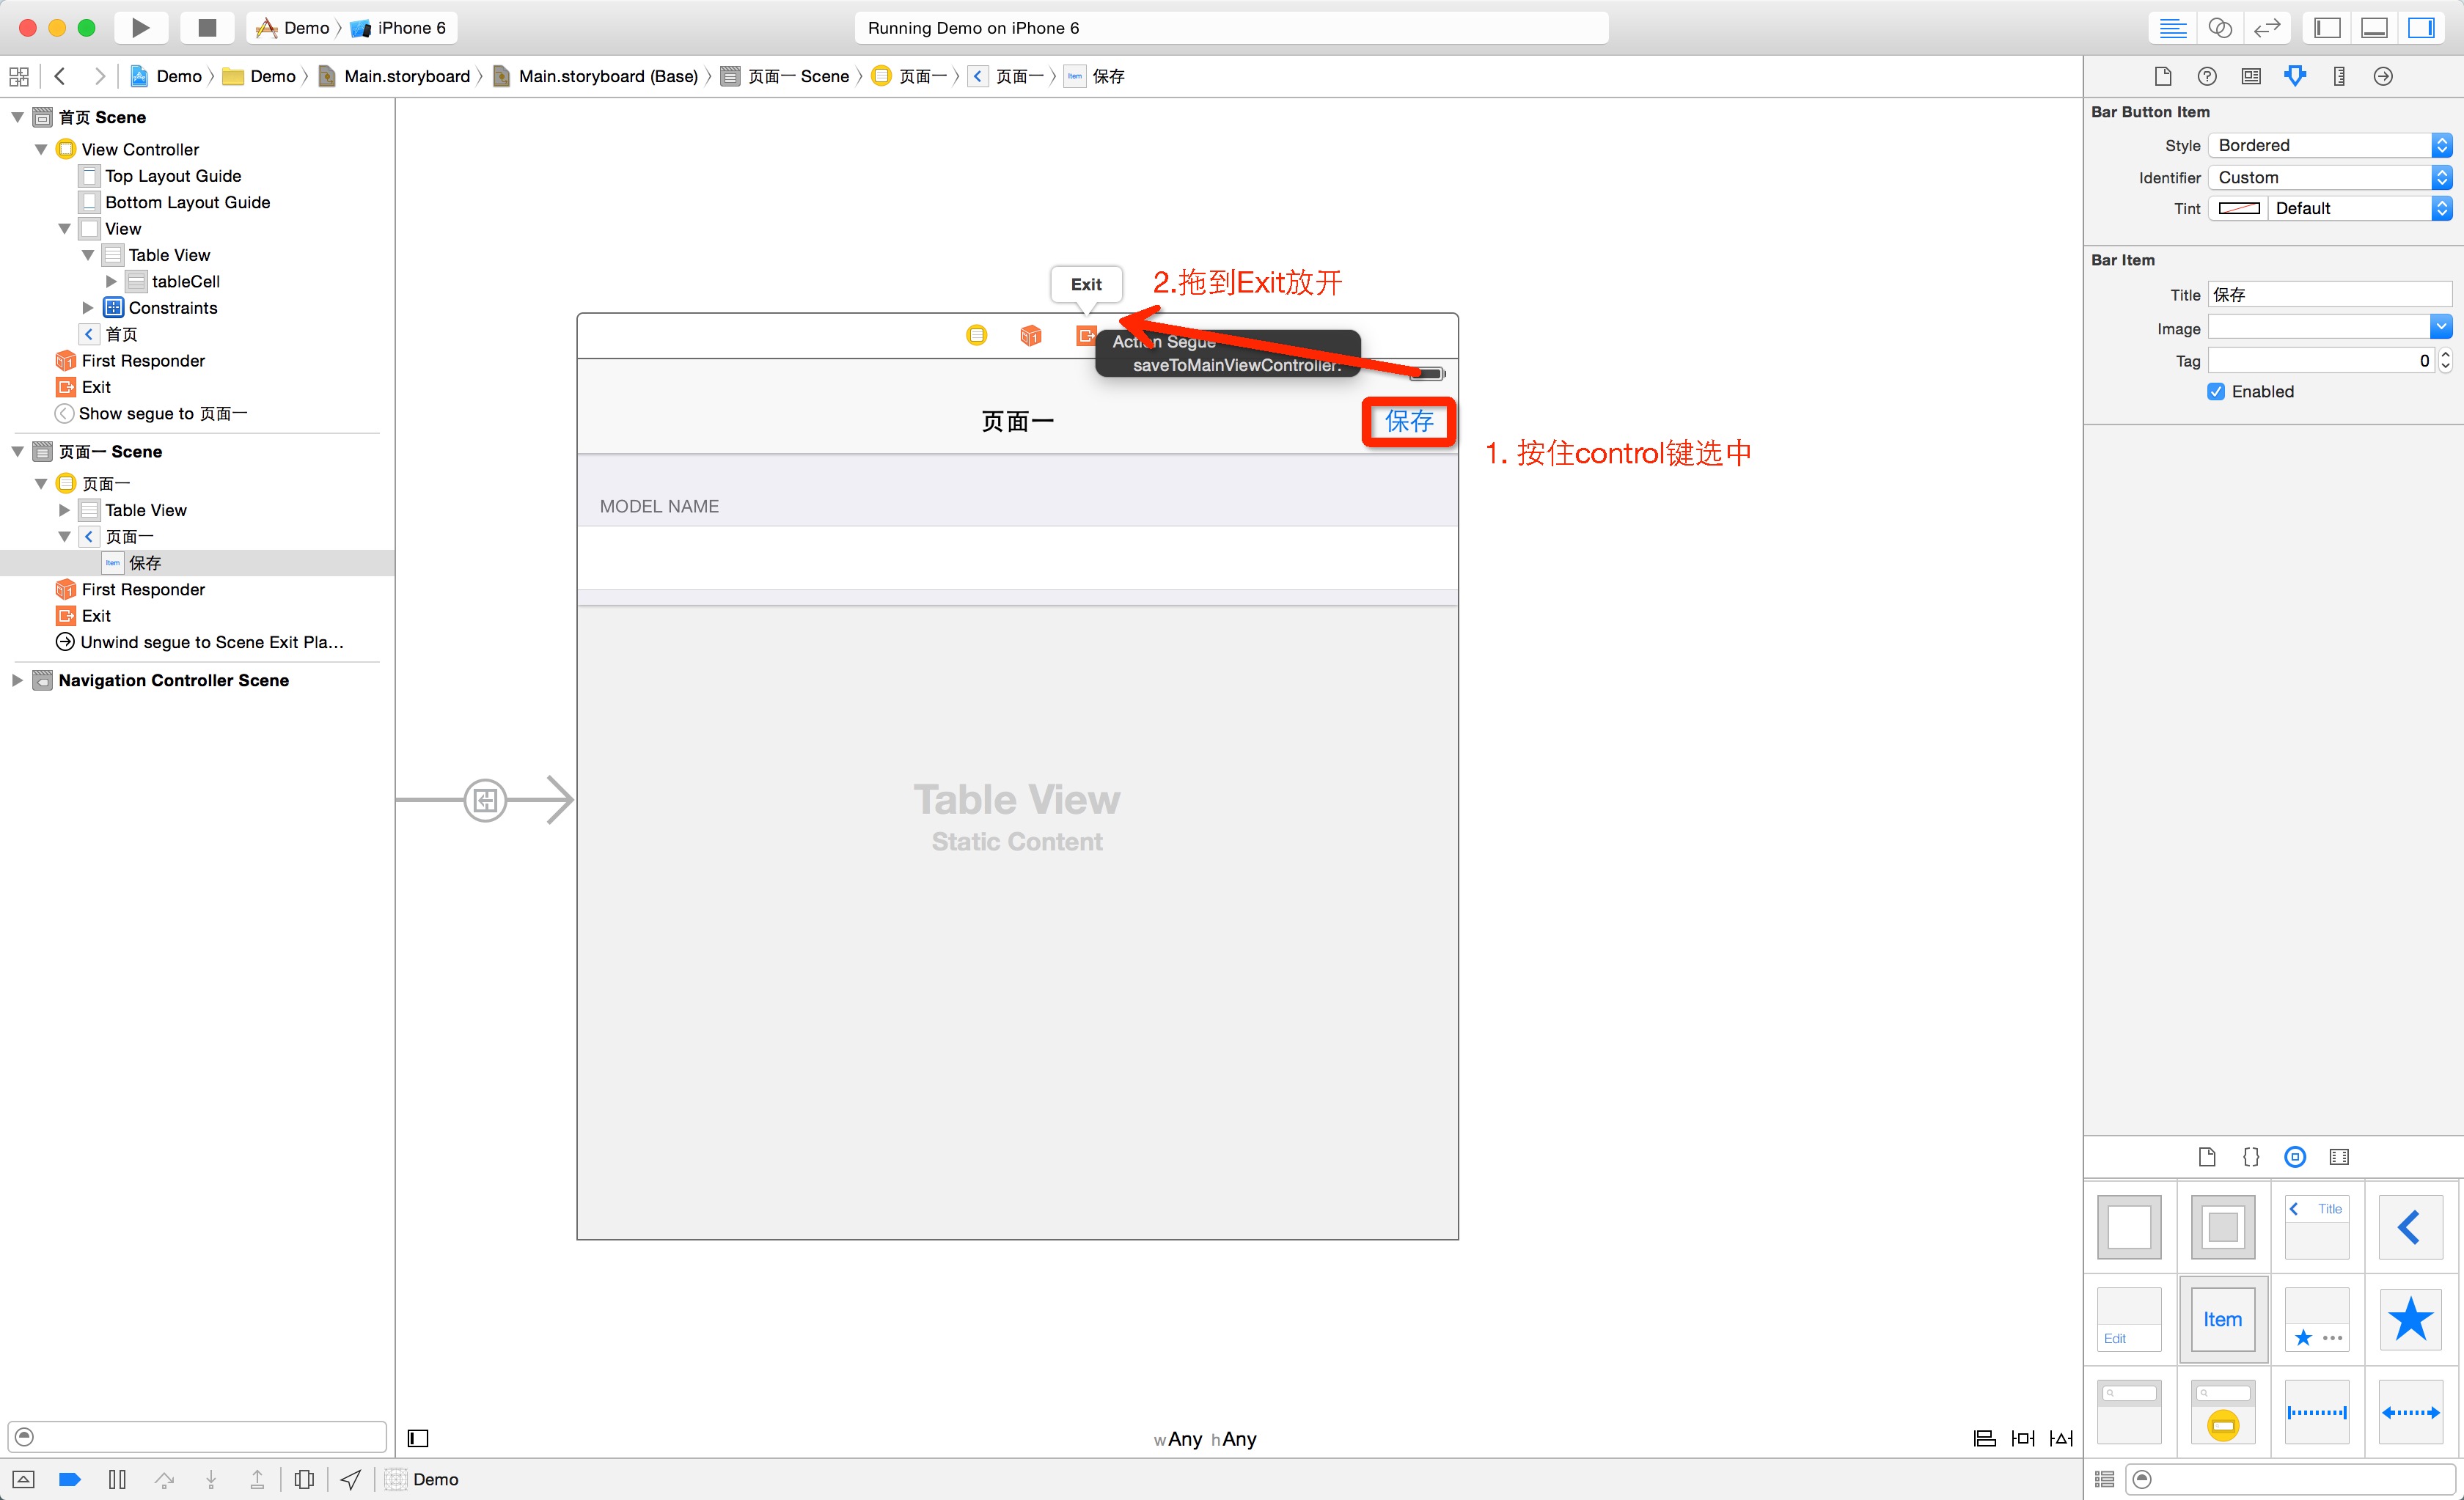Image resolution: width=2464 pixels, height=1500 pixels.
Task: Click the 保存 bar button on canvas
Action: coord(1408,422)
